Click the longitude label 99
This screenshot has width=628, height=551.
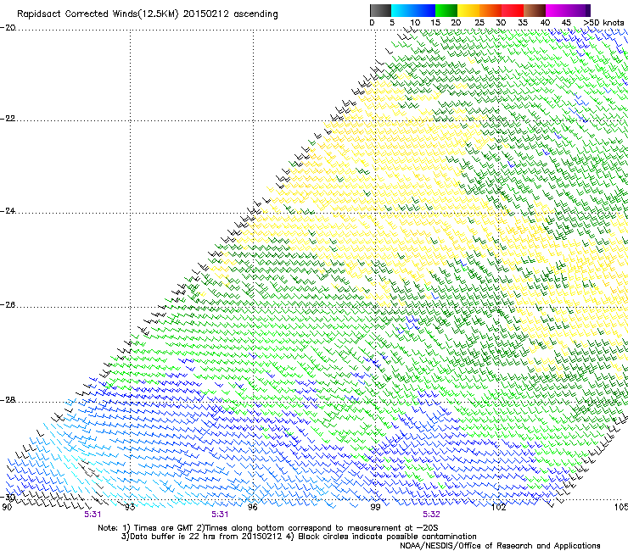click(375, 508)
